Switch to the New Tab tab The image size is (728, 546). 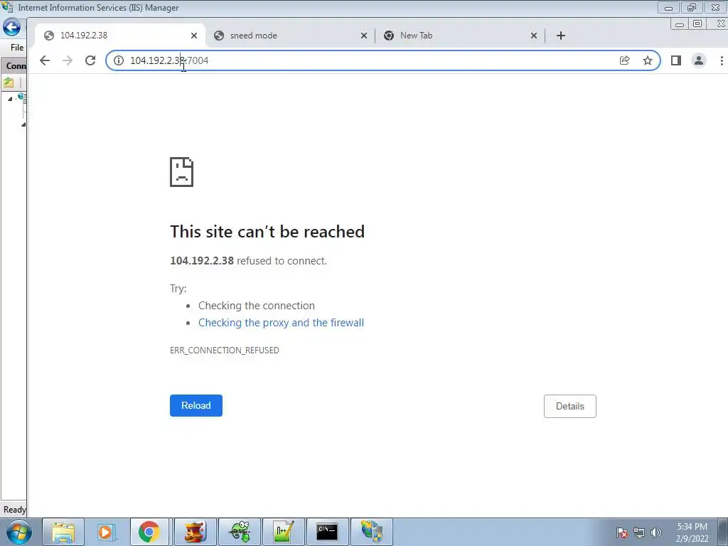[460, 36]
